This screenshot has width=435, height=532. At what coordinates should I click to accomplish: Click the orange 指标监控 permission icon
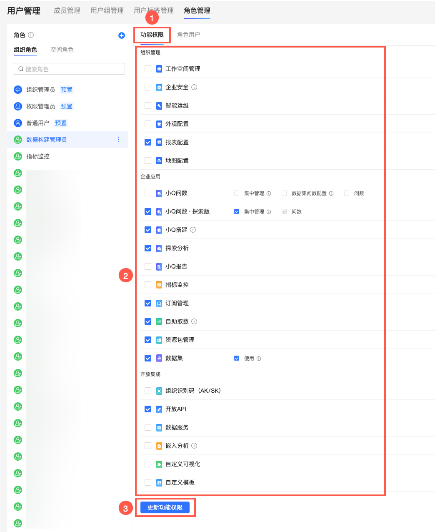159,285
